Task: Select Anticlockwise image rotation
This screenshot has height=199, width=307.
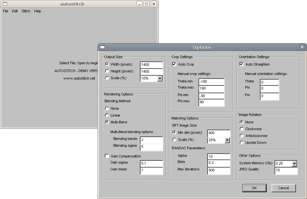Action: coord(242,136)
